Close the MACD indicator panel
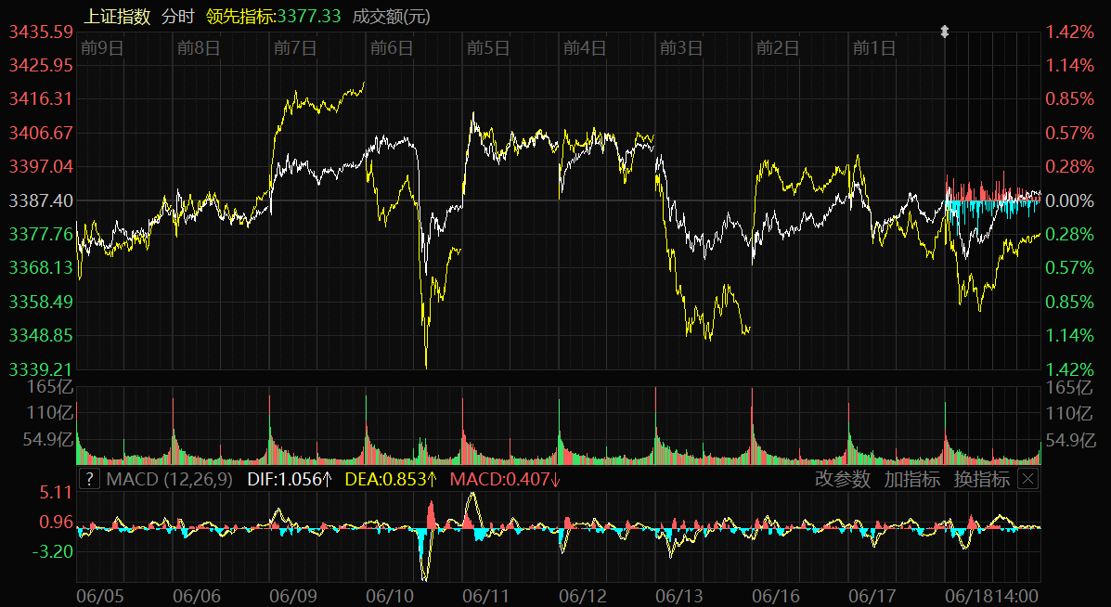Image resolution: width=1111 pixels, height=607 pixels. 1027,479
